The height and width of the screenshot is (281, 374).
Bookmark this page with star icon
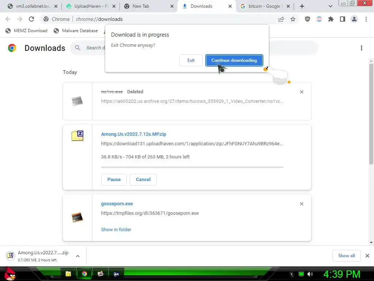click(x=293, y=19)
